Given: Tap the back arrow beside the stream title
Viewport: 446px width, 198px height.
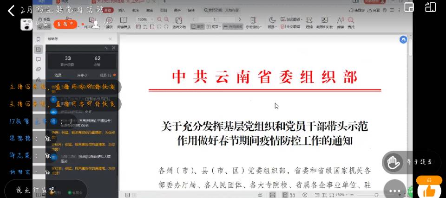Looking at the screenshot, I should 11,11.
